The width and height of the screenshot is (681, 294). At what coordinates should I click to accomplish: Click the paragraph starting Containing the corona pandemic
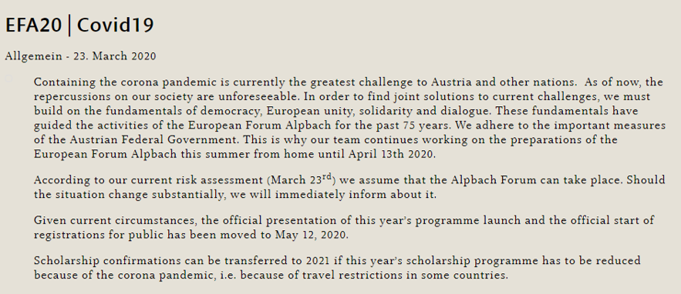[349, 118]
